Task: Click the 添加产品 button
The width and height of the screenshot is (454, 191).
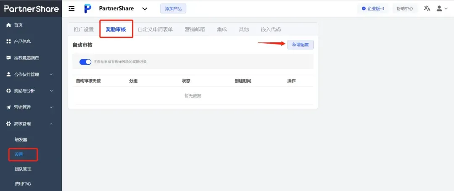Action: [173, 9]
